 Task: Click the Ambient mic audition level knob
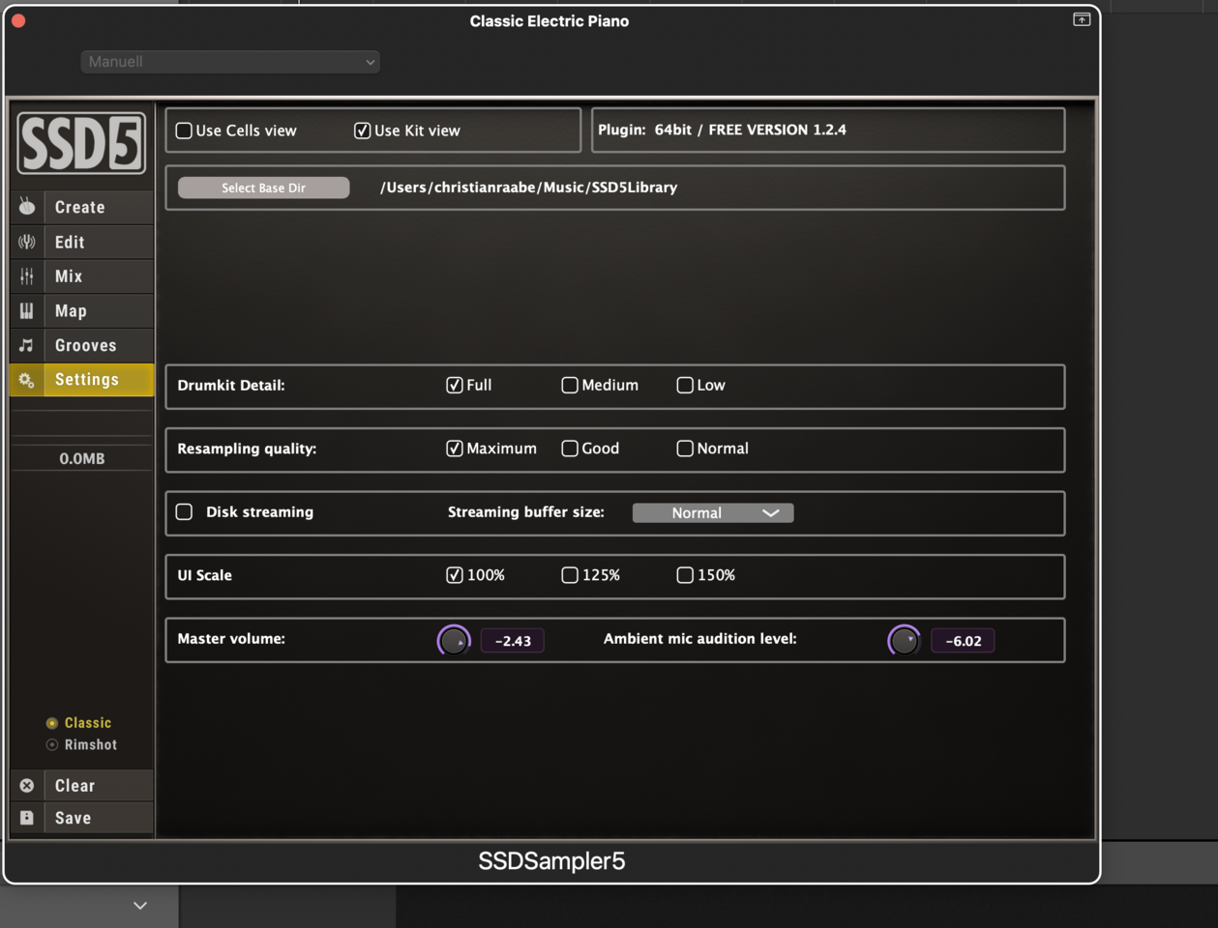click(x=904, y=640)
